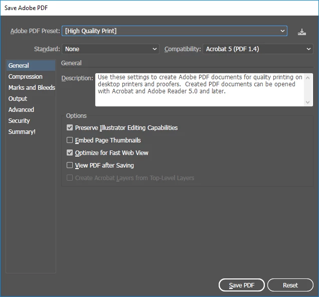Open the Standard dropdown set to None
The width and height of the screenshot is (319, 297).
click(x=110, y=49)
